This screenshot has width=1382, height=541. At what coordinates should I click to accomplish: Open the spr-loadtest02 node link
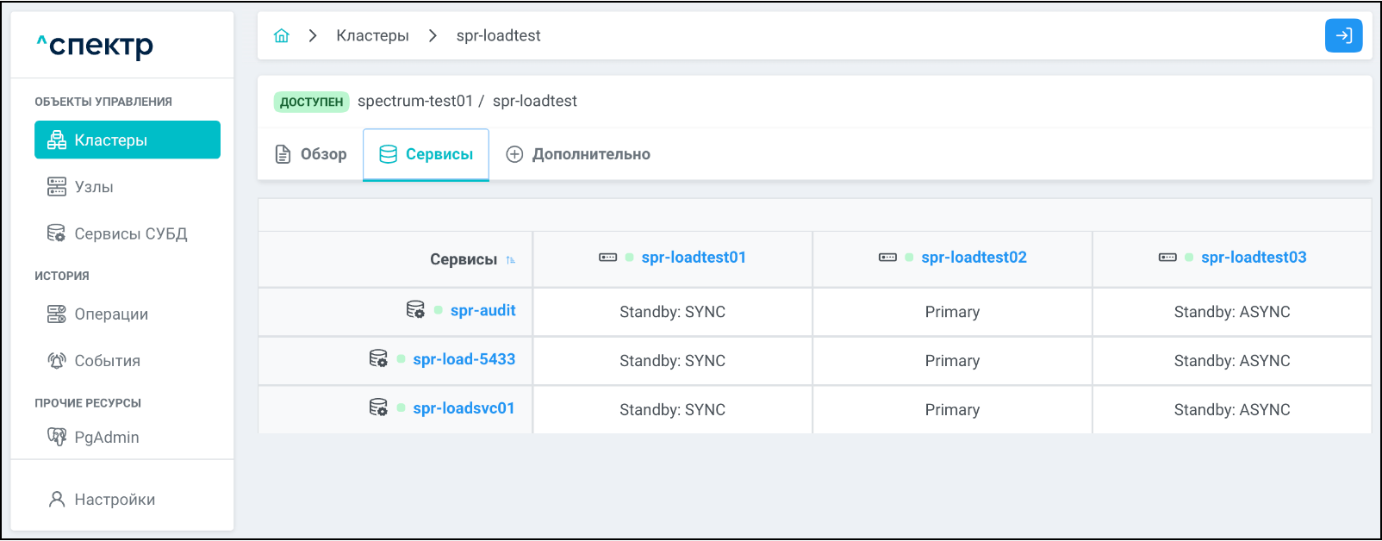coord(974,258)
